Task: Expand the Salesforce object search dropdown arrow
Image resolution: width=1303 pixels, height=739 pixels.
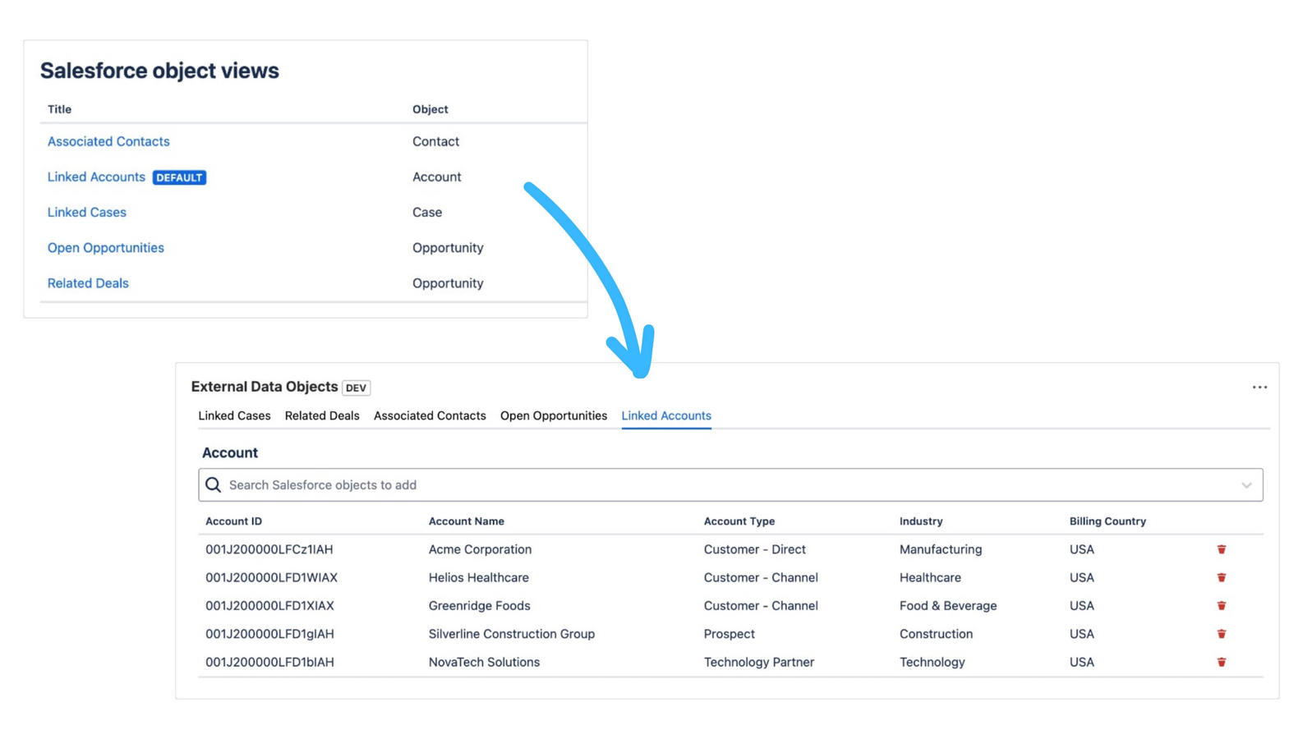Action: pos(1246,485)
